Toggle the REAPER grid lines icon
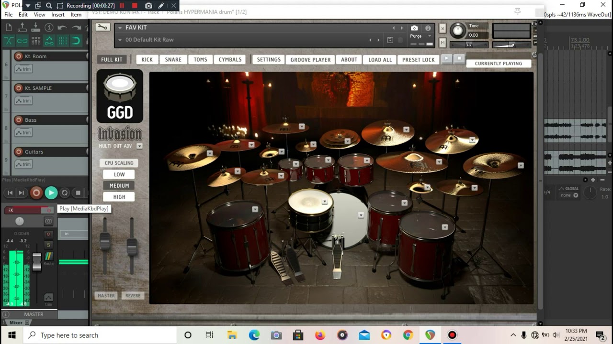The width and height of the screenshot is (613, 344). [x=63, y=41]
